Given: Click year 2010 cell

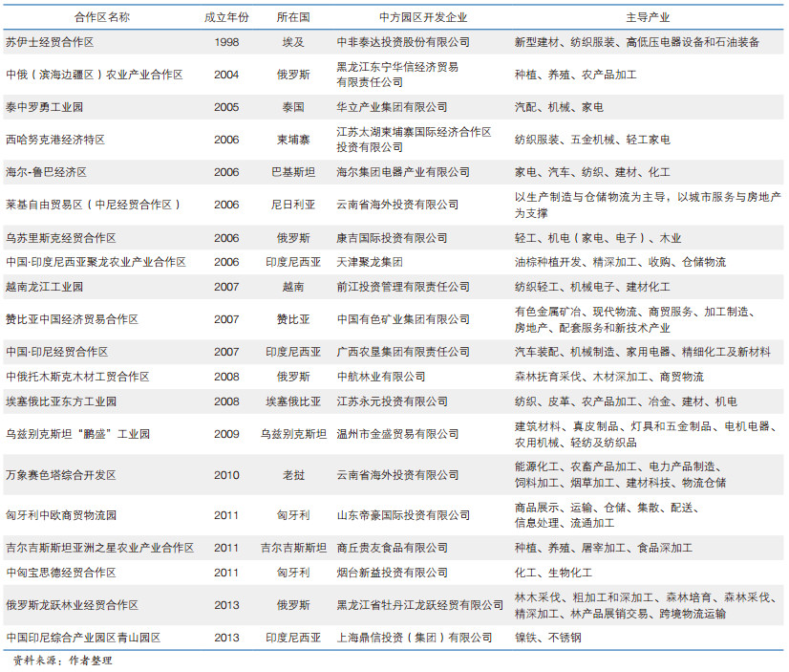Looking at the screenshot, I should click(x=226, y=475).
